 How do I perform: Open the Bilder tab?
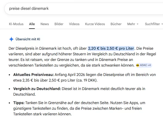click(x=59, y=24)
